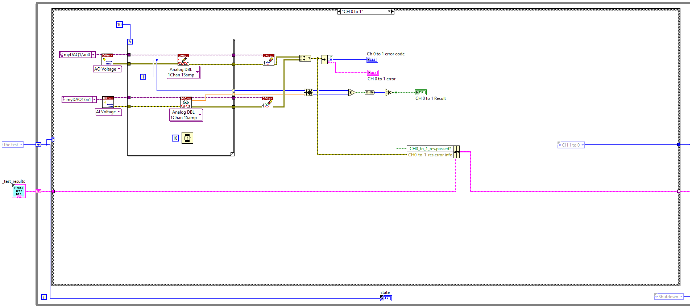Viewport: 692px width, 308px height.
Task: Select the Wait (ms) wristwatch icon
Action: point(187,138)
